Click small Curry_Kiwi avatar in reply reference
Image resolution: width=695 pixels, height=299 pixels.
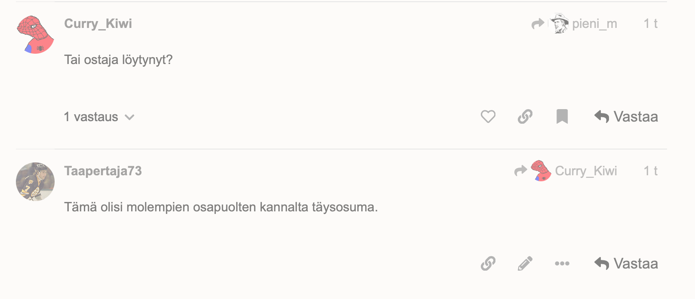pyautogui.click(x=541, y=171)
